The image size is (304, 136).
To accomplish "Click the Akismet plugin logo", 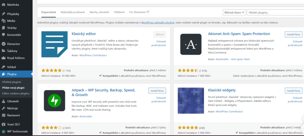I will 191,44.
